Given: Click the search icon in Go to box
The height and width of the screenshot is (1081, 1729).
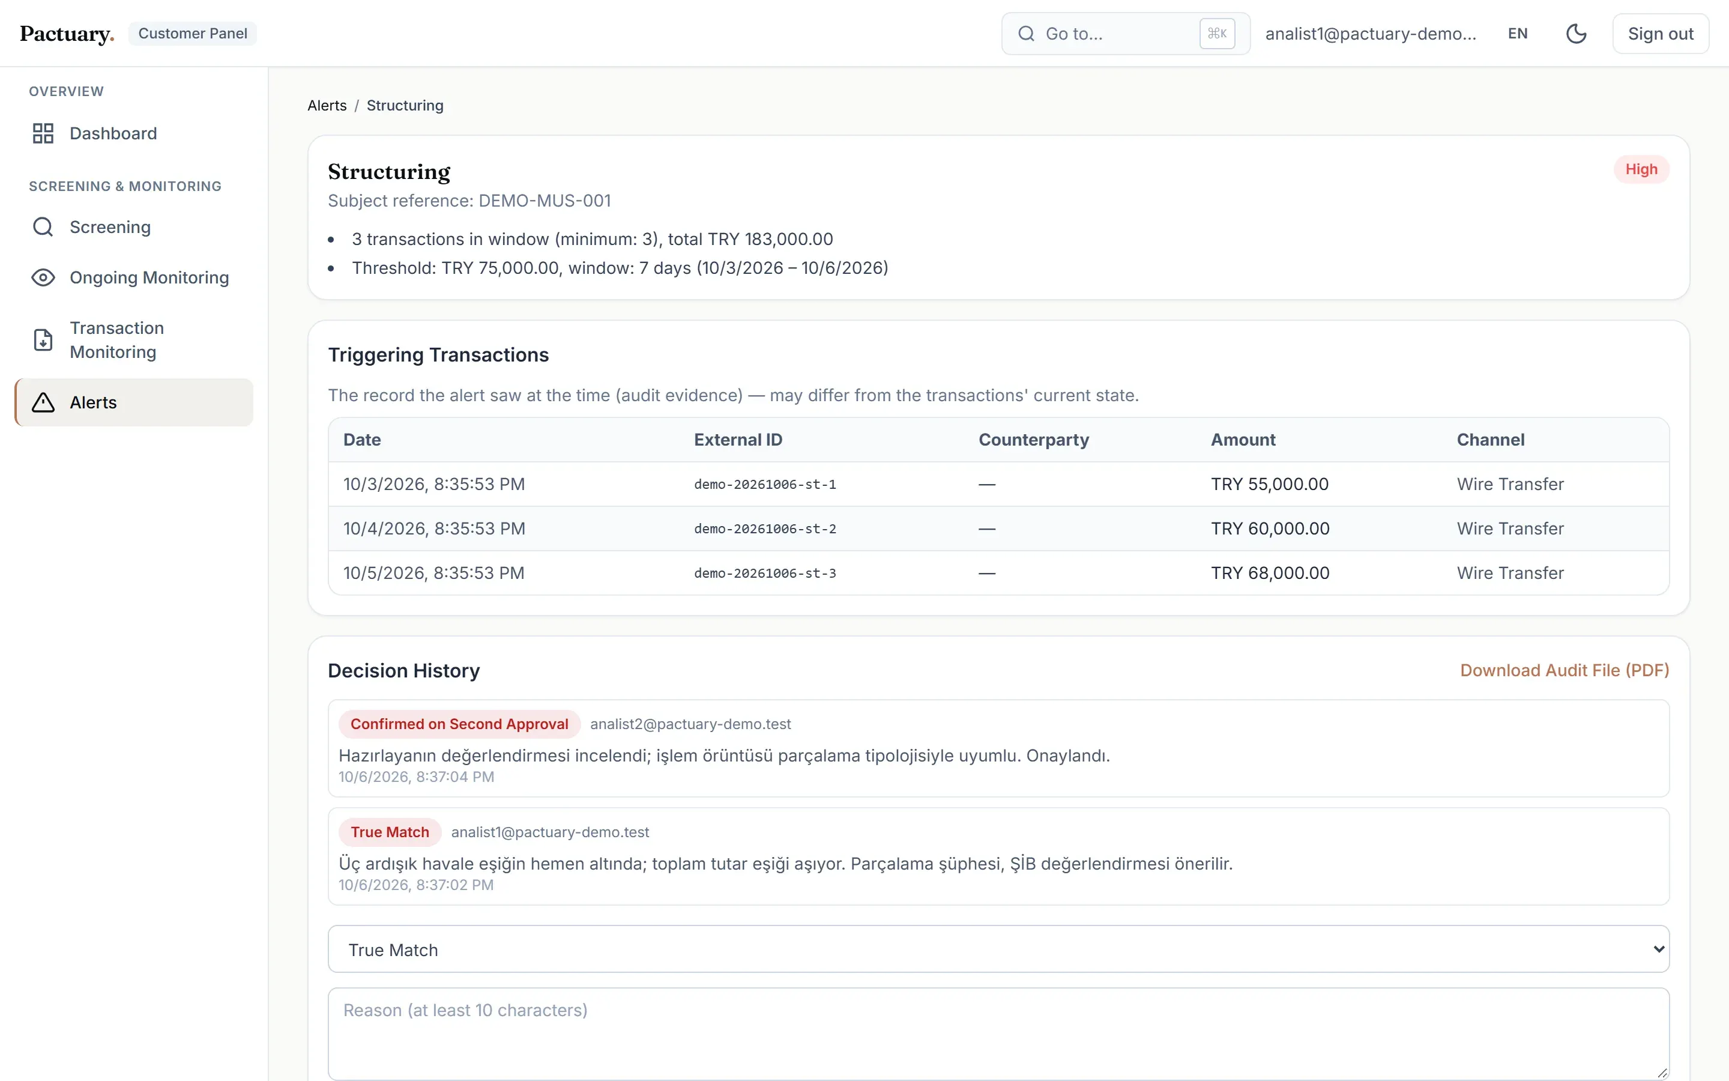Looking at the screenshot, I should [x=1026, y=34].
